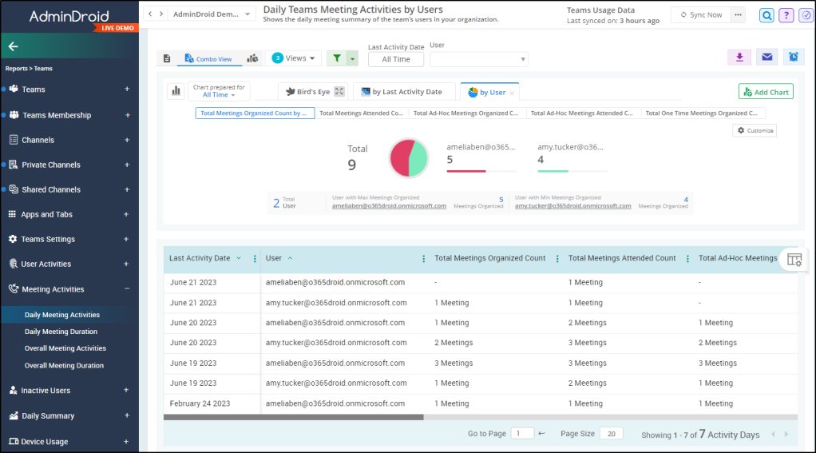Open Overall Meeting Duration report
Screen dimensions: 816x453
[x=64, y=366]
